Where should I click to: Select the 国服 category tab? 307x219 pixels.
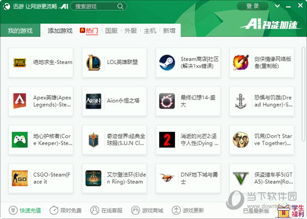click(x=111, y=31)
